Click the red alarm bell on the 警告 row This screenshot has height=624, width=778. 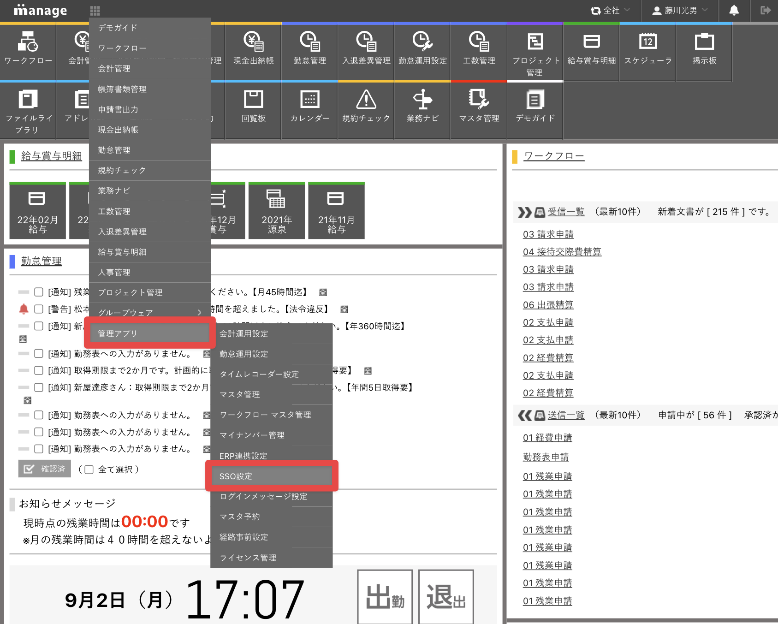[24, 309]
